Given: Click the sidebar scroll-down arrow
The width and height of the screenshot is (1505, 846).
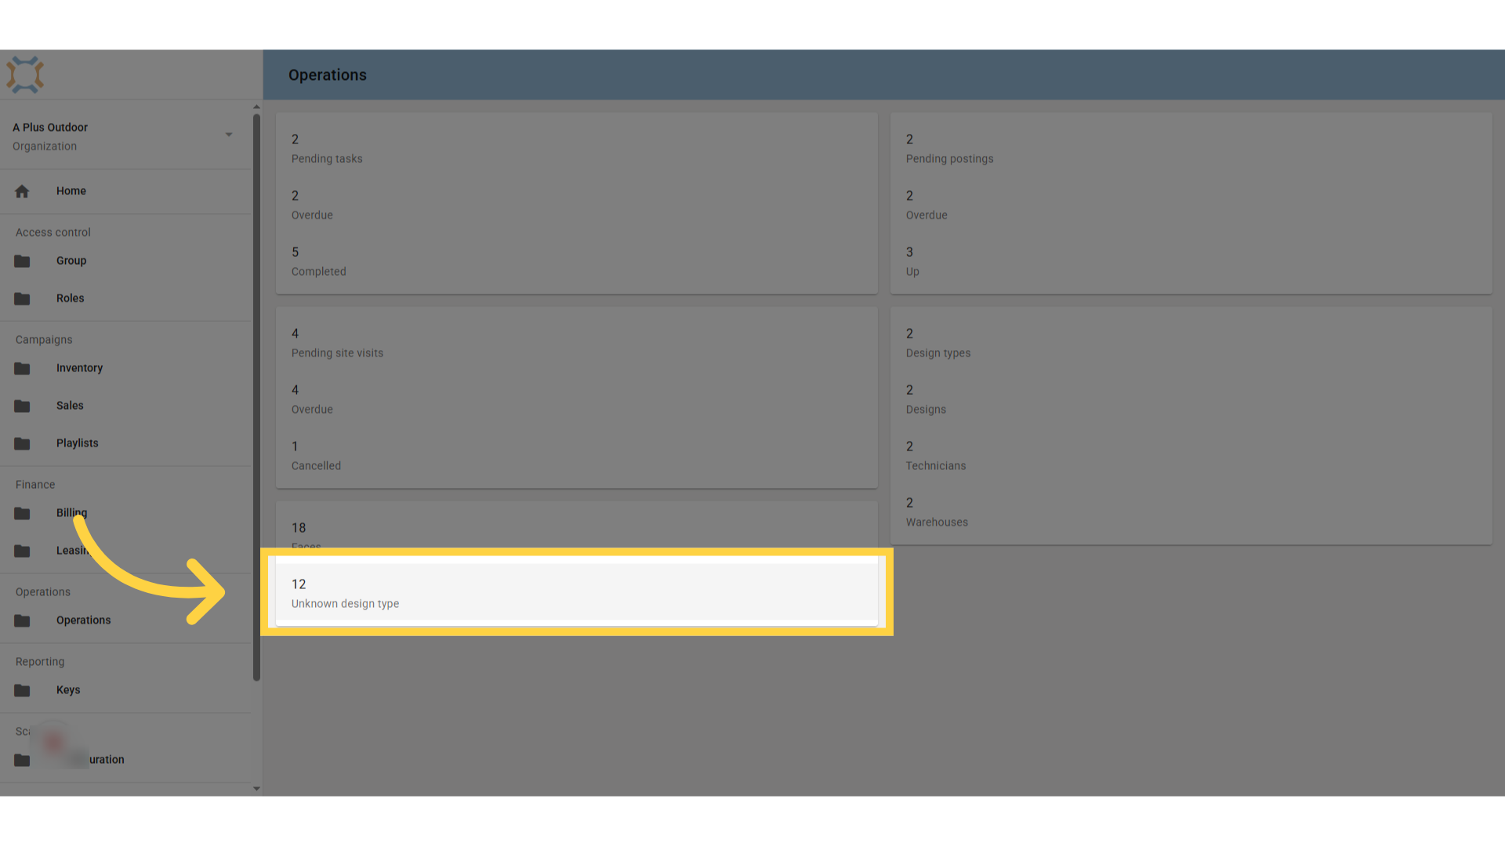Looking at the screenshot, I should (x=256, y=789).
